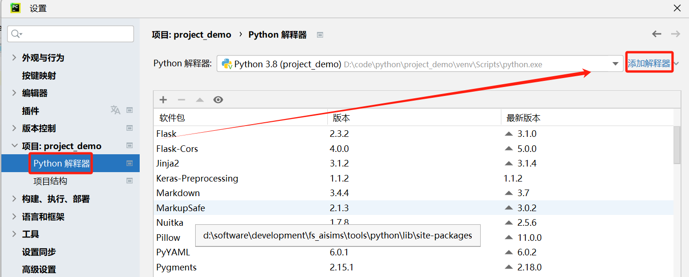The height and width of the screenshot is (277, 689).
Task: Click the package list vertical scrollbar
Action: (677, 145)
